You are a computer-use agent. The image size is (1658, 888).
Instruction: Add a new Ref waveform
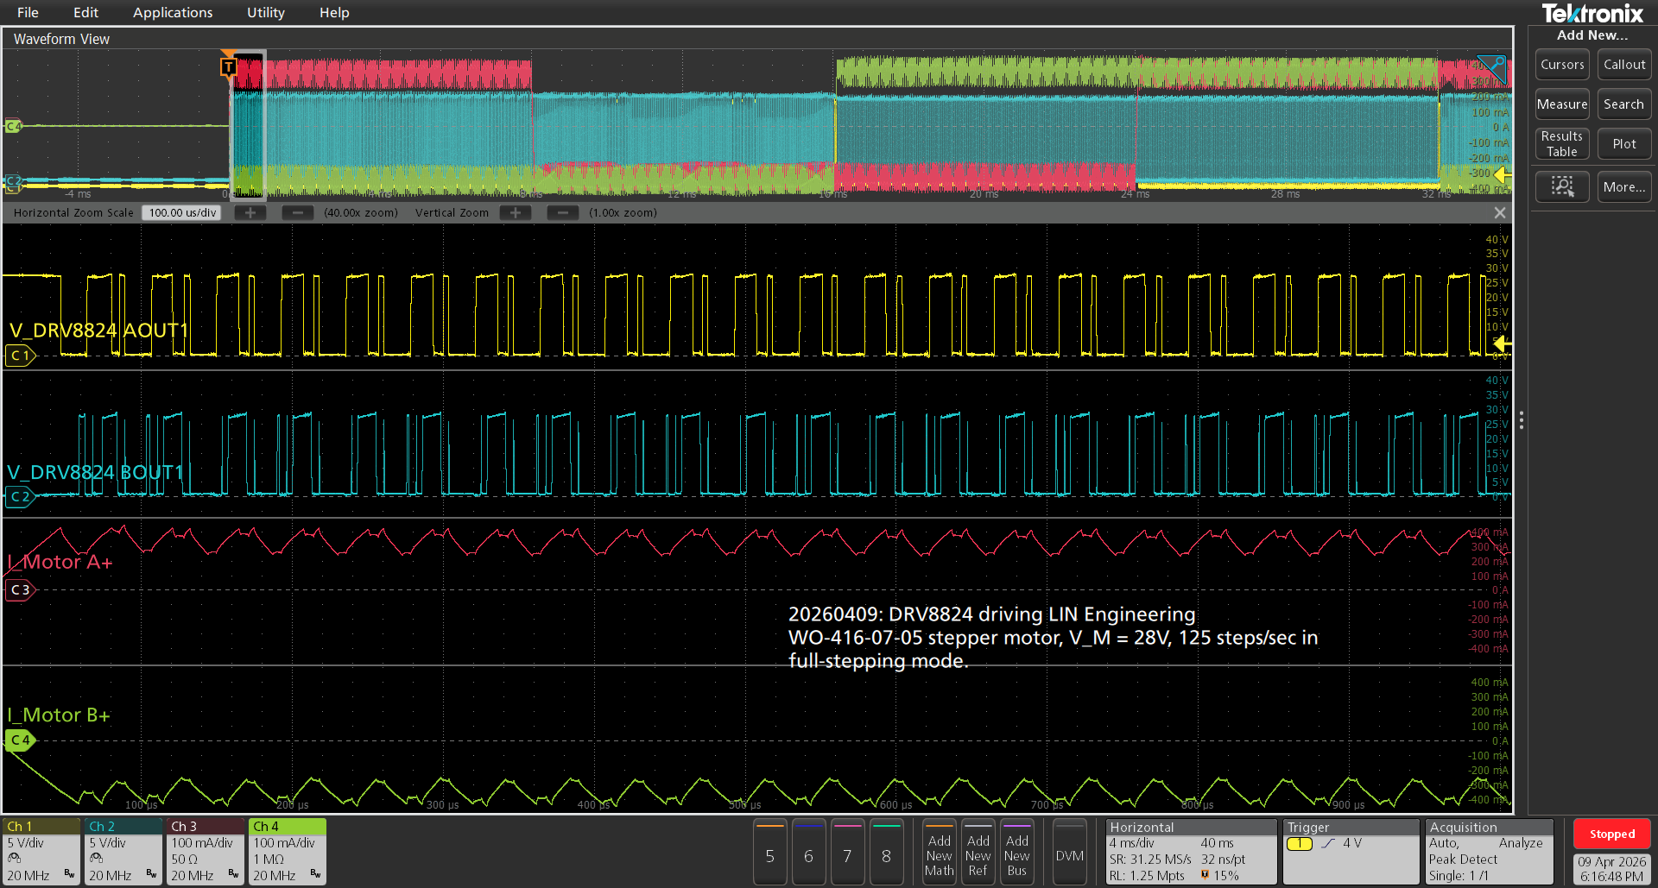click(x=978, y=853)
